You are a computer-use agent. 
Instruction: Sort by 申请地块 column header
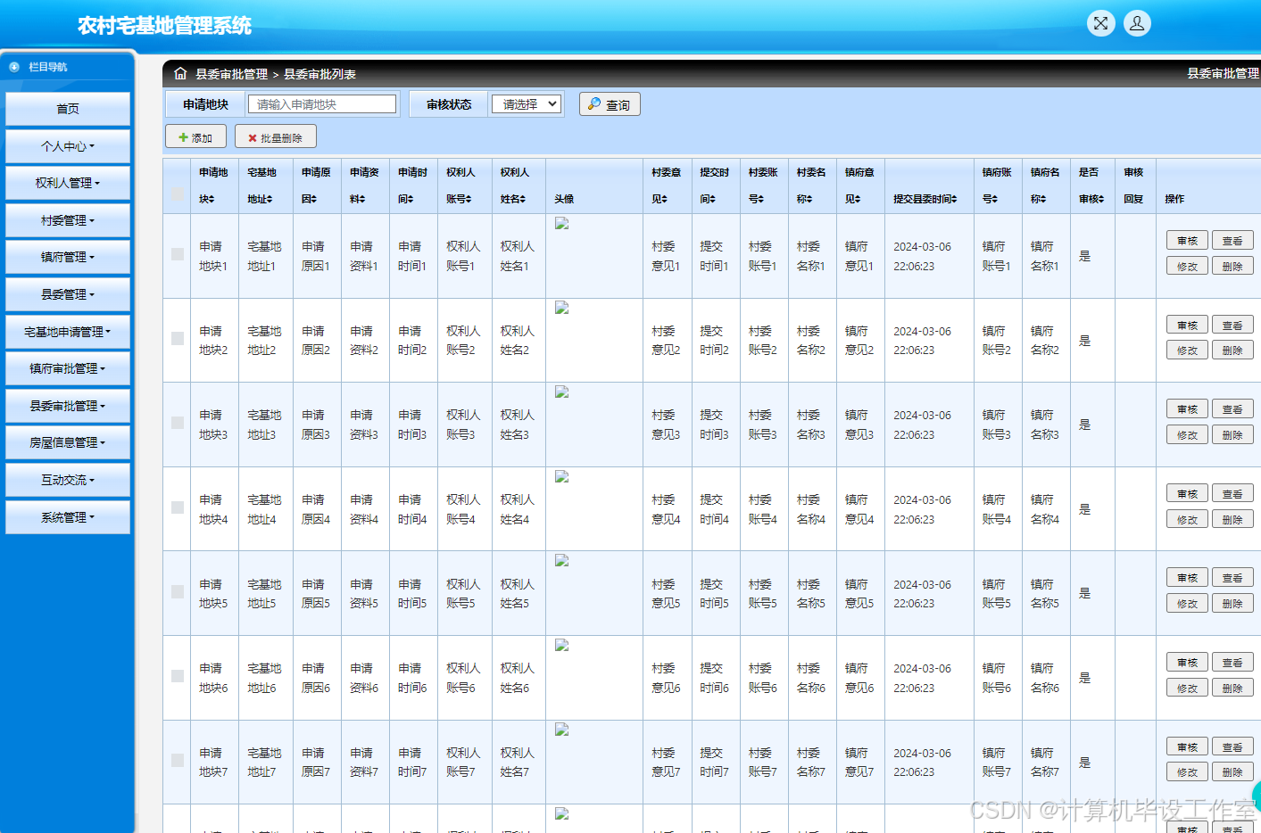[213, 186]
